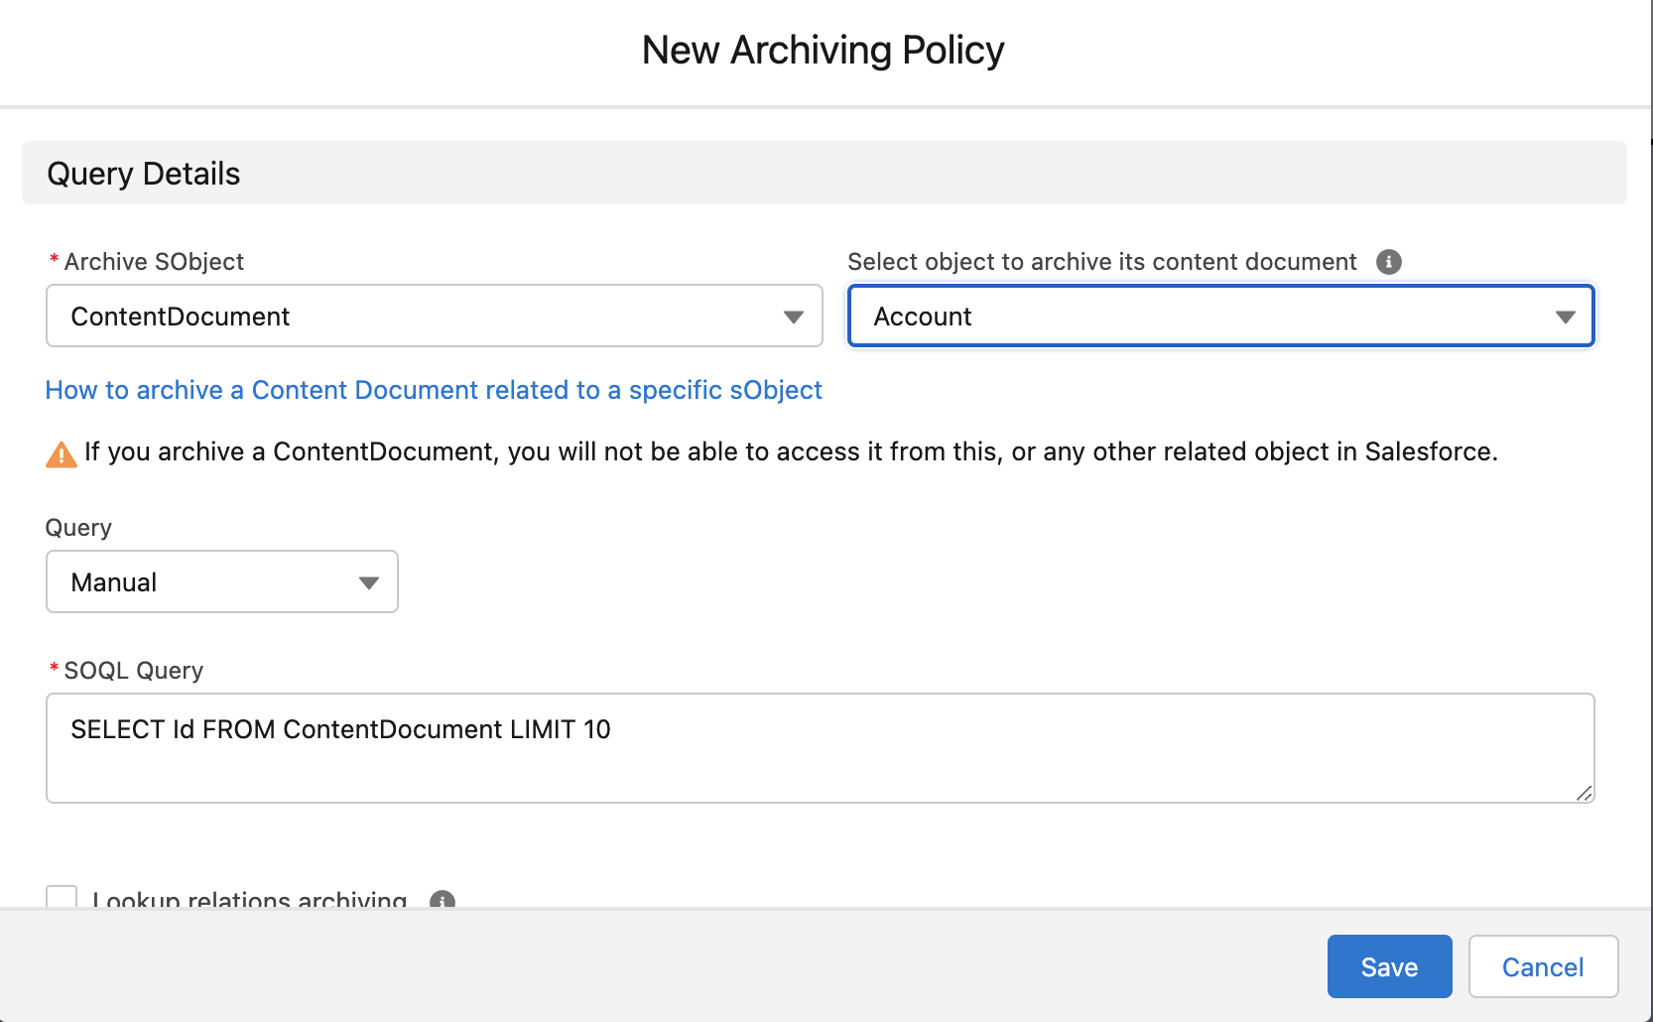This screenshot has height=1022, width=1653.
Task: Change the Query mode from Manual
Action: [221, 581]
